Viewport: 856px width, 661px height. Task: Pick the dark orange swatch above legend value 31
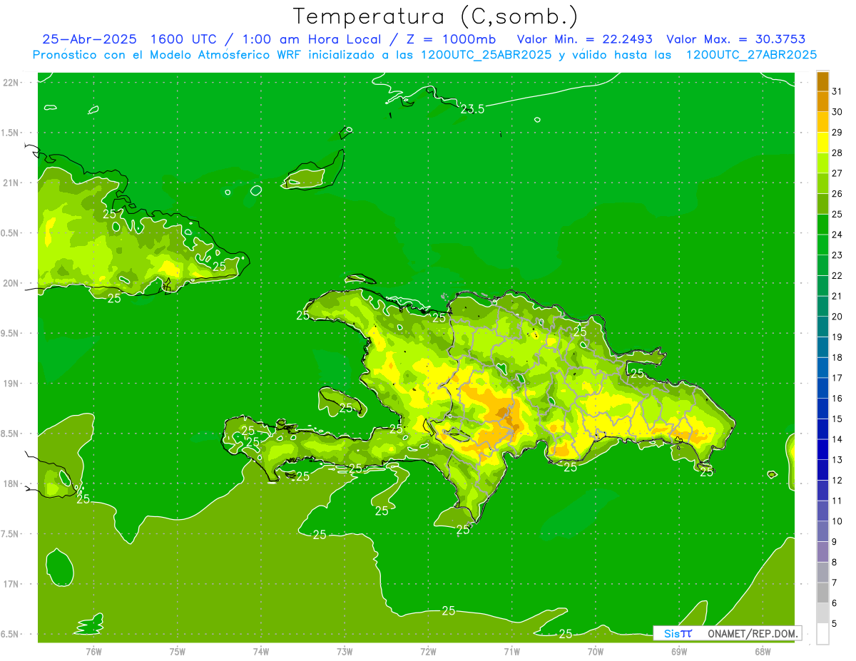pos(822,81)
